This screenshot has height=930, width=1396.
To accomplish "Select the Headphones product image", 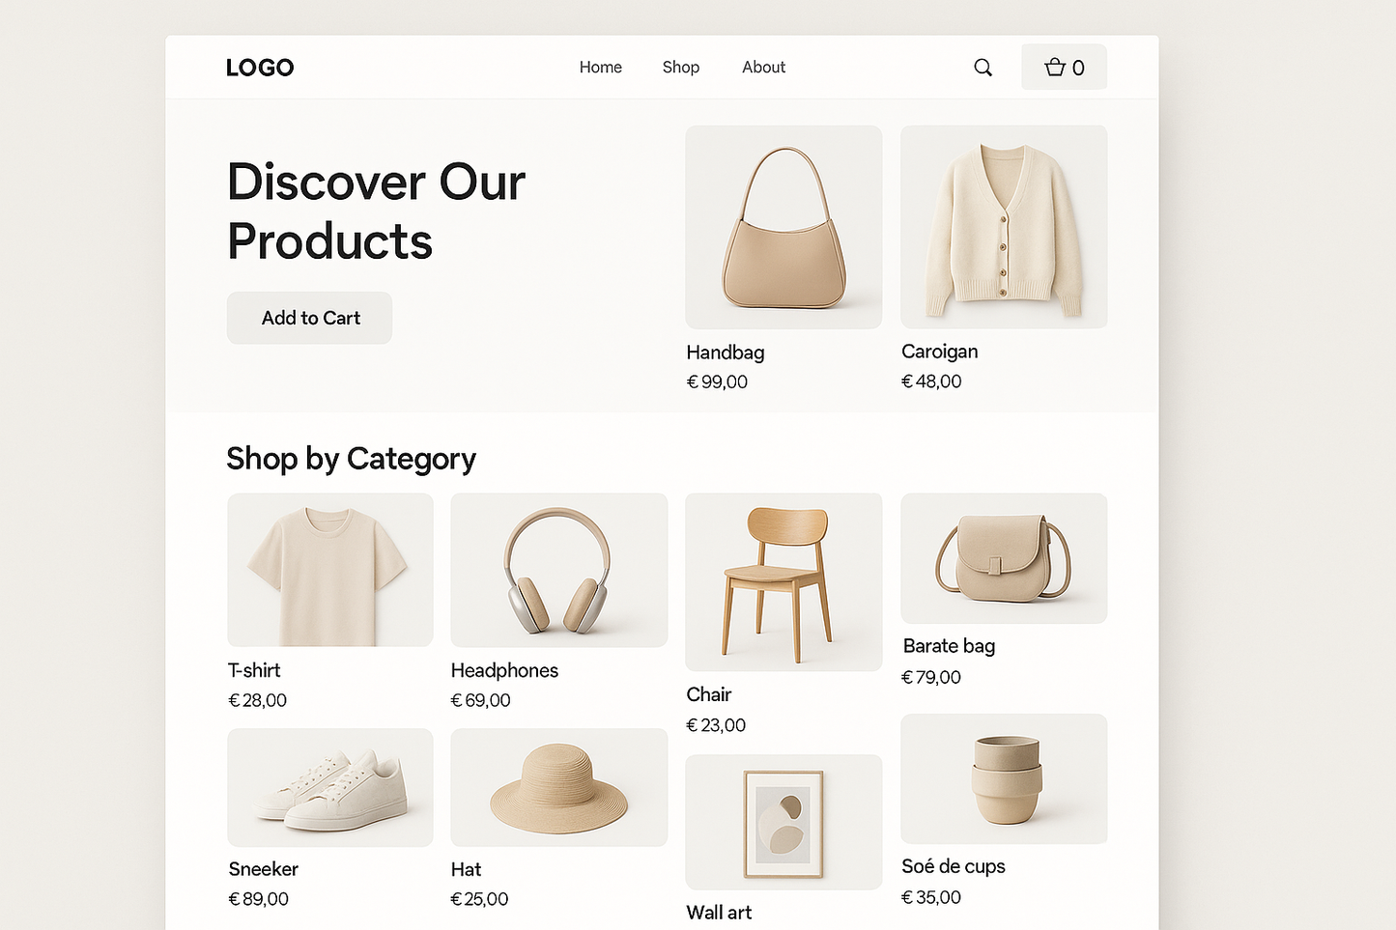I will pos(558,570).
